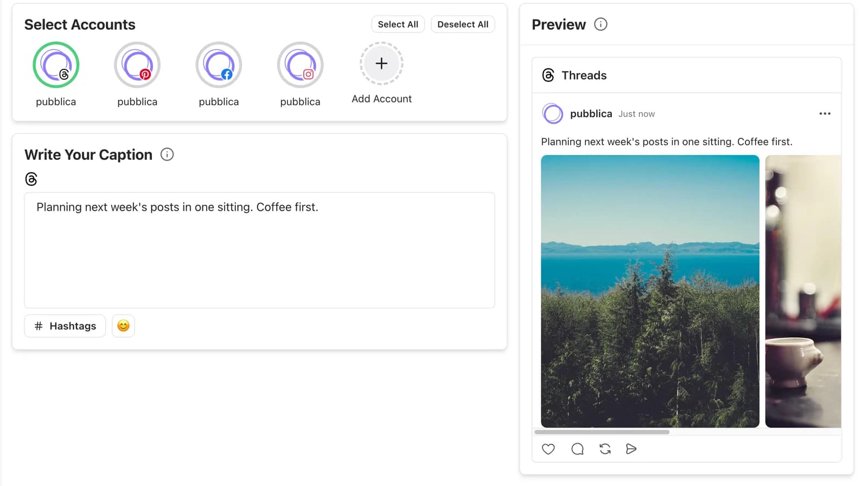The image size is (868, 486).
Task: Click the pubblica username in preview post
Action: point(591,114)
